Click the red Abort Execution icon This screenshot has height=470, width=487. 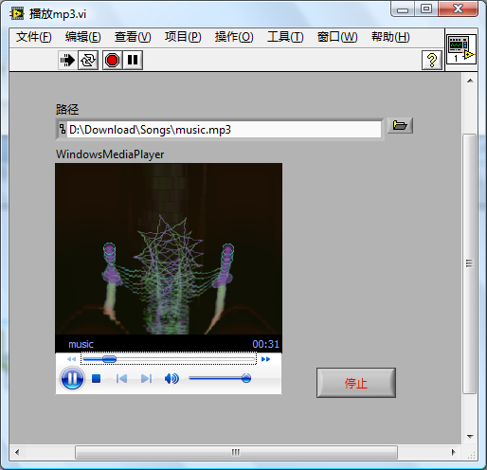[112, 60]
